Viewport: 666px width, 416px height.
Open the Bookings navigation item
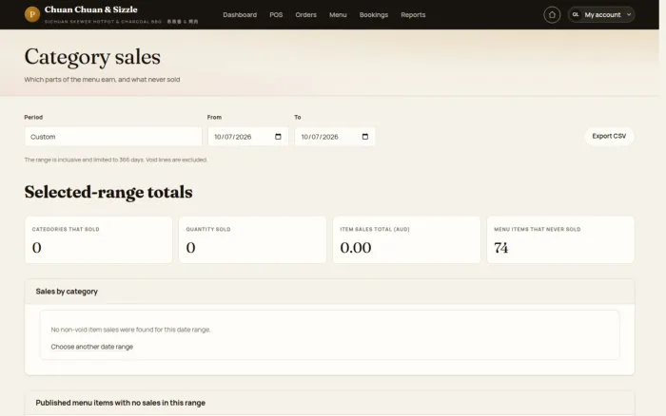[373, 15]
